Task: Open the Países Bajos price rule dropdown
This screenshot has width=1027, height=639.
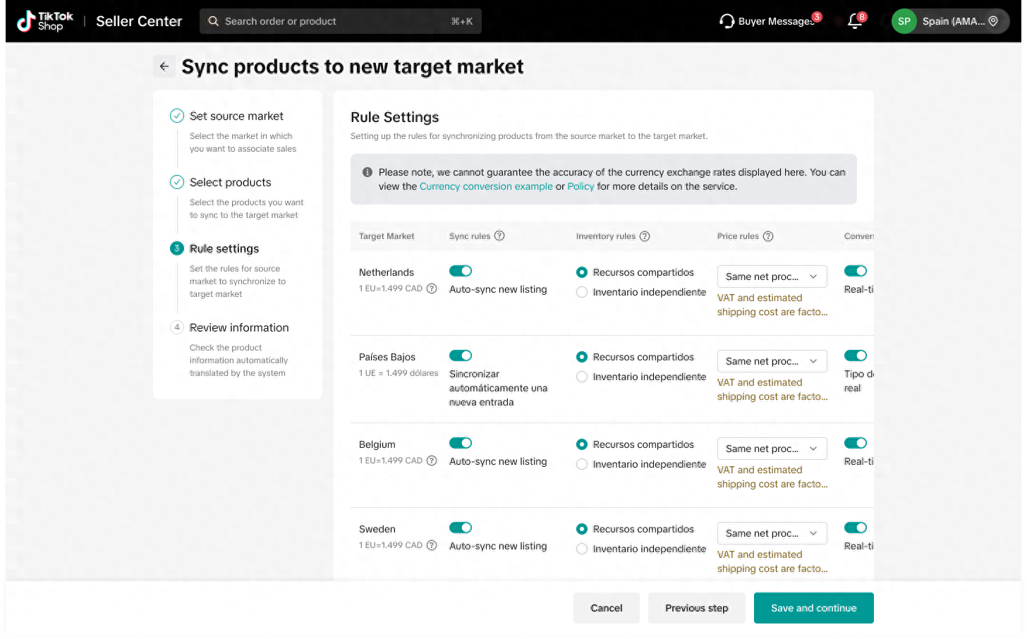Action: (772, 361)
